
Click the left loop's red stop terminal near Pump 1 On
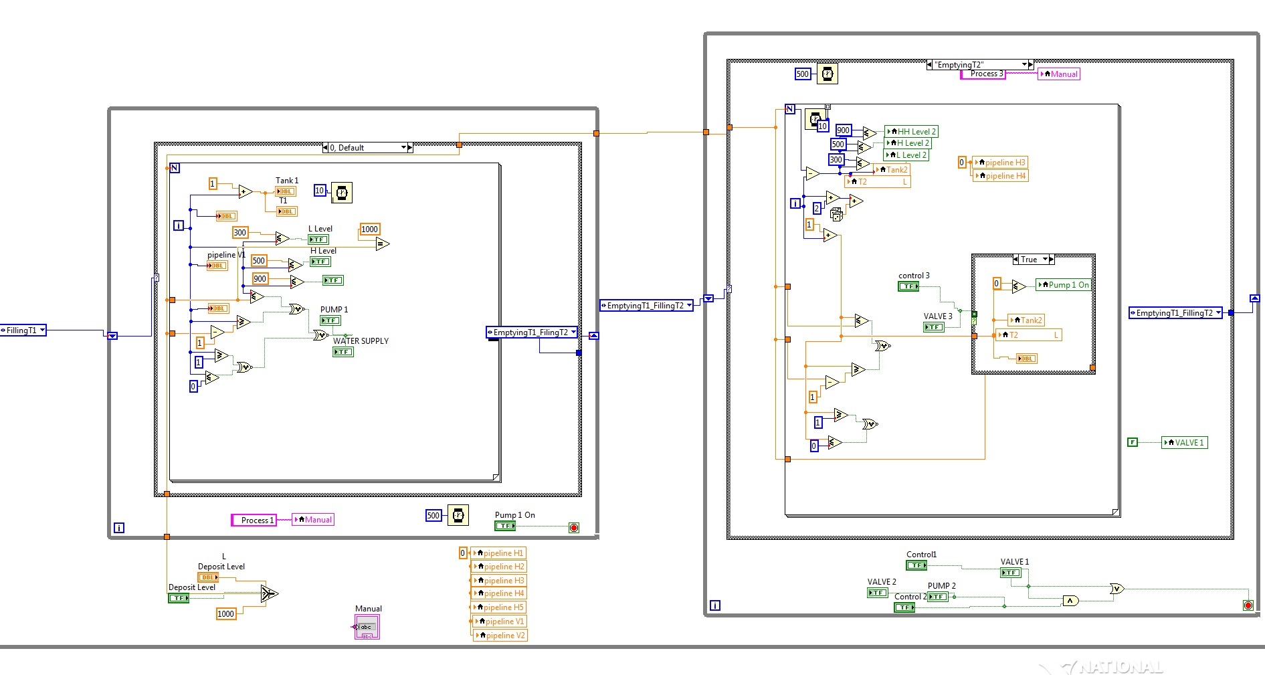point(574,528)
